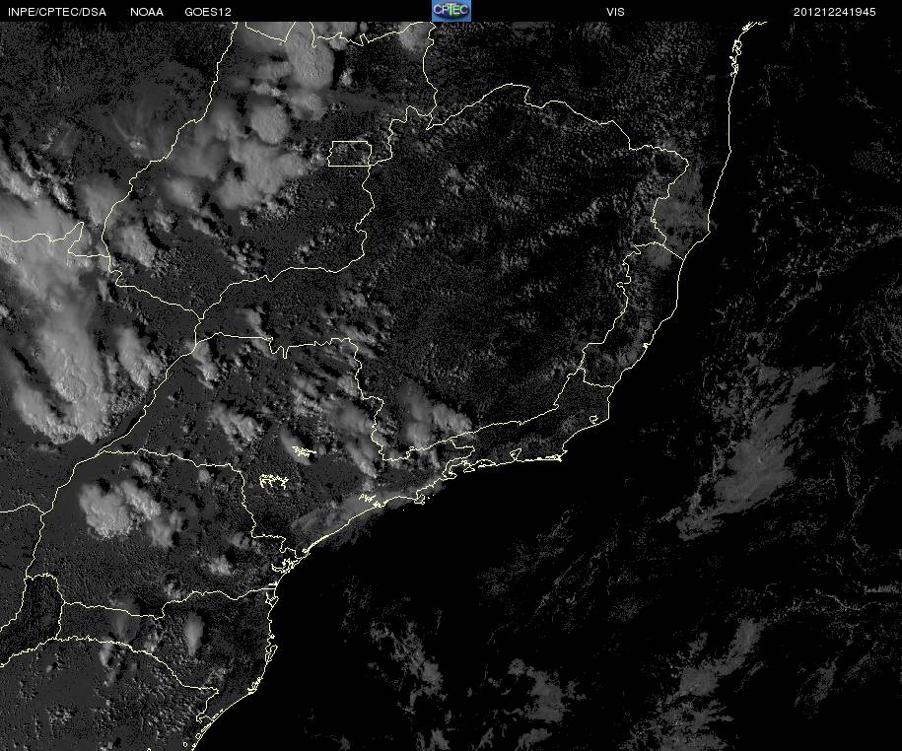This screenshot has height=751, width=902.
Task: Click the NOAA label in header
Action: (147, 12)
